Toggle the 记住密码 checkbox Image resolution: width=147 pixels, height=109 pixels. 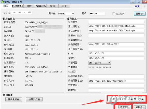coord(114,14)
